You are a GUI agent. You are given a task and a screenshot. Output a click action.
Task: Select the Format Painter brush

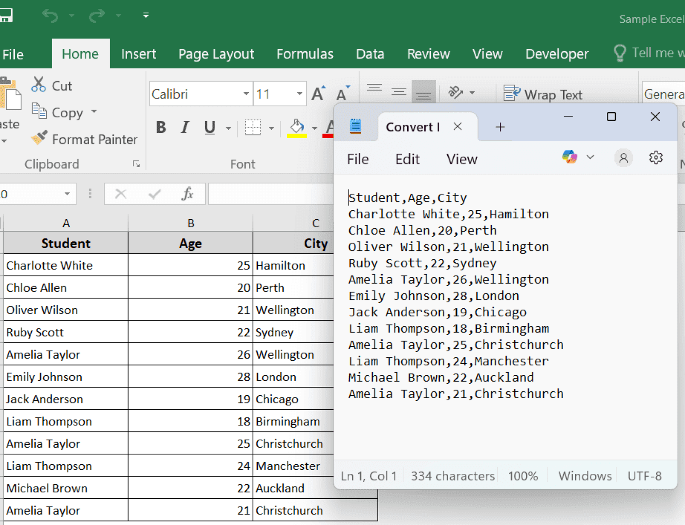(39, 139)
